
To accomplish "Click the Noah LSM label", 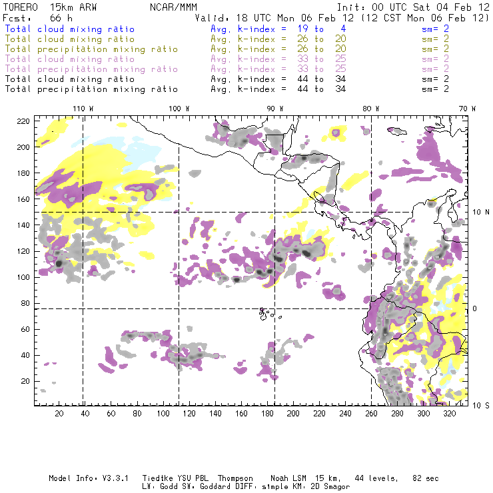I will tap(288, 478).
